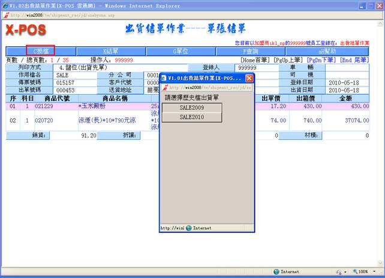Select SALE2010 history file in popup
The image size is (385, 278).
[x=192, y=117]
